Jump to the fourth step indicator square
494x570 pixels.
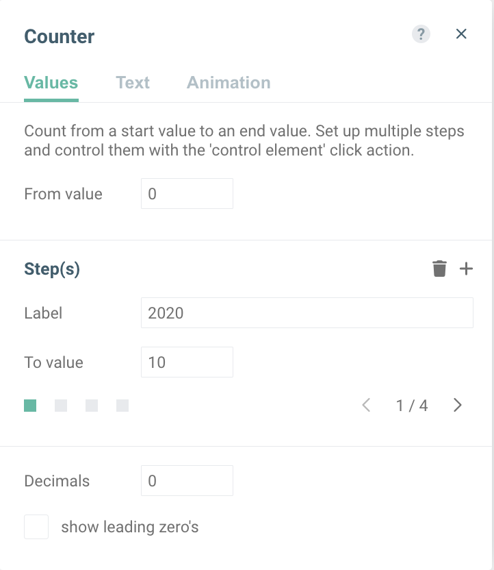point(122,406)
